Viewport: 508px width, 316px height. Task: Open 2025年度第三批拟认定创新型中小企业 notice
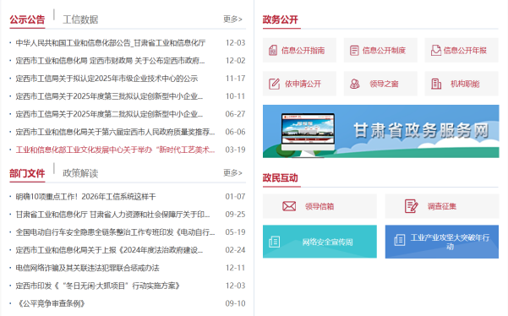109,96
